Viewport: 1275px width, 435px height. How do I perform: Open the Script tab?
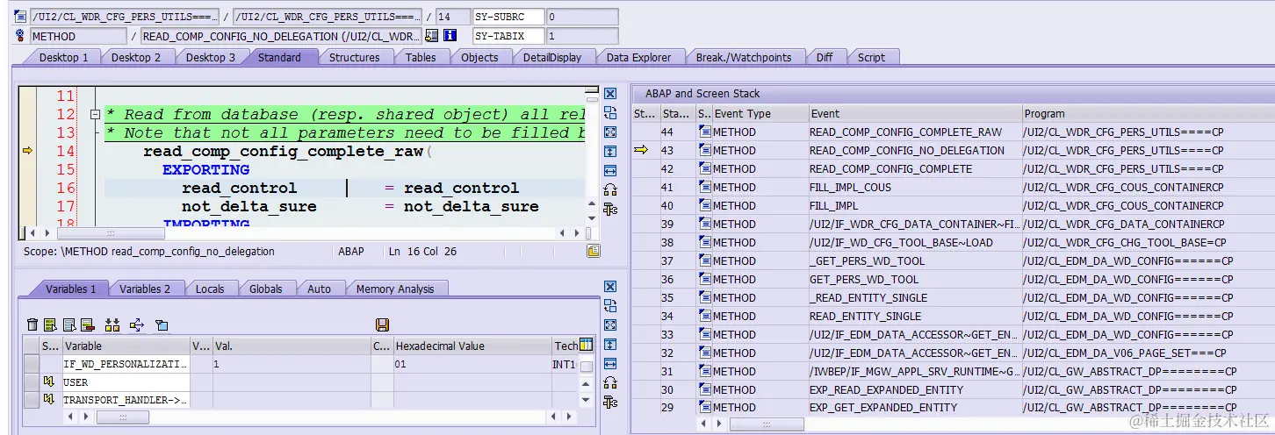point(871,57)
